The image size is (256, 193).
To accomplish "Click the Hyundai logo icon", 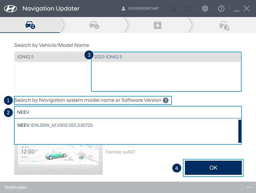I will click(x=10, y=9).
